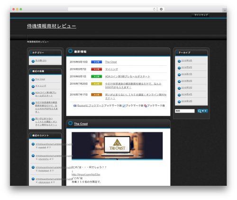
Task: Open ADAコイン第3期プレセールがスタート news link
Action: 128,77
